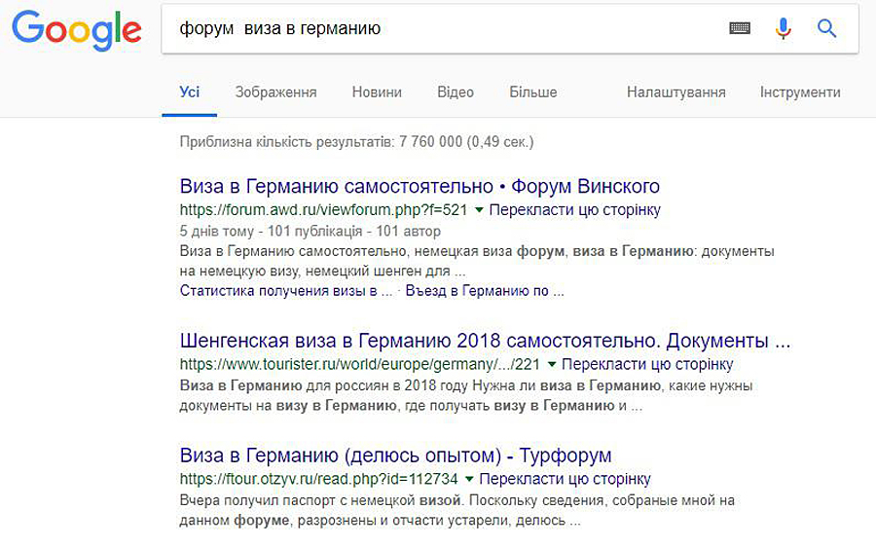Click the Google logo
This screenshot has height=547, width=876.
(76, 29)
